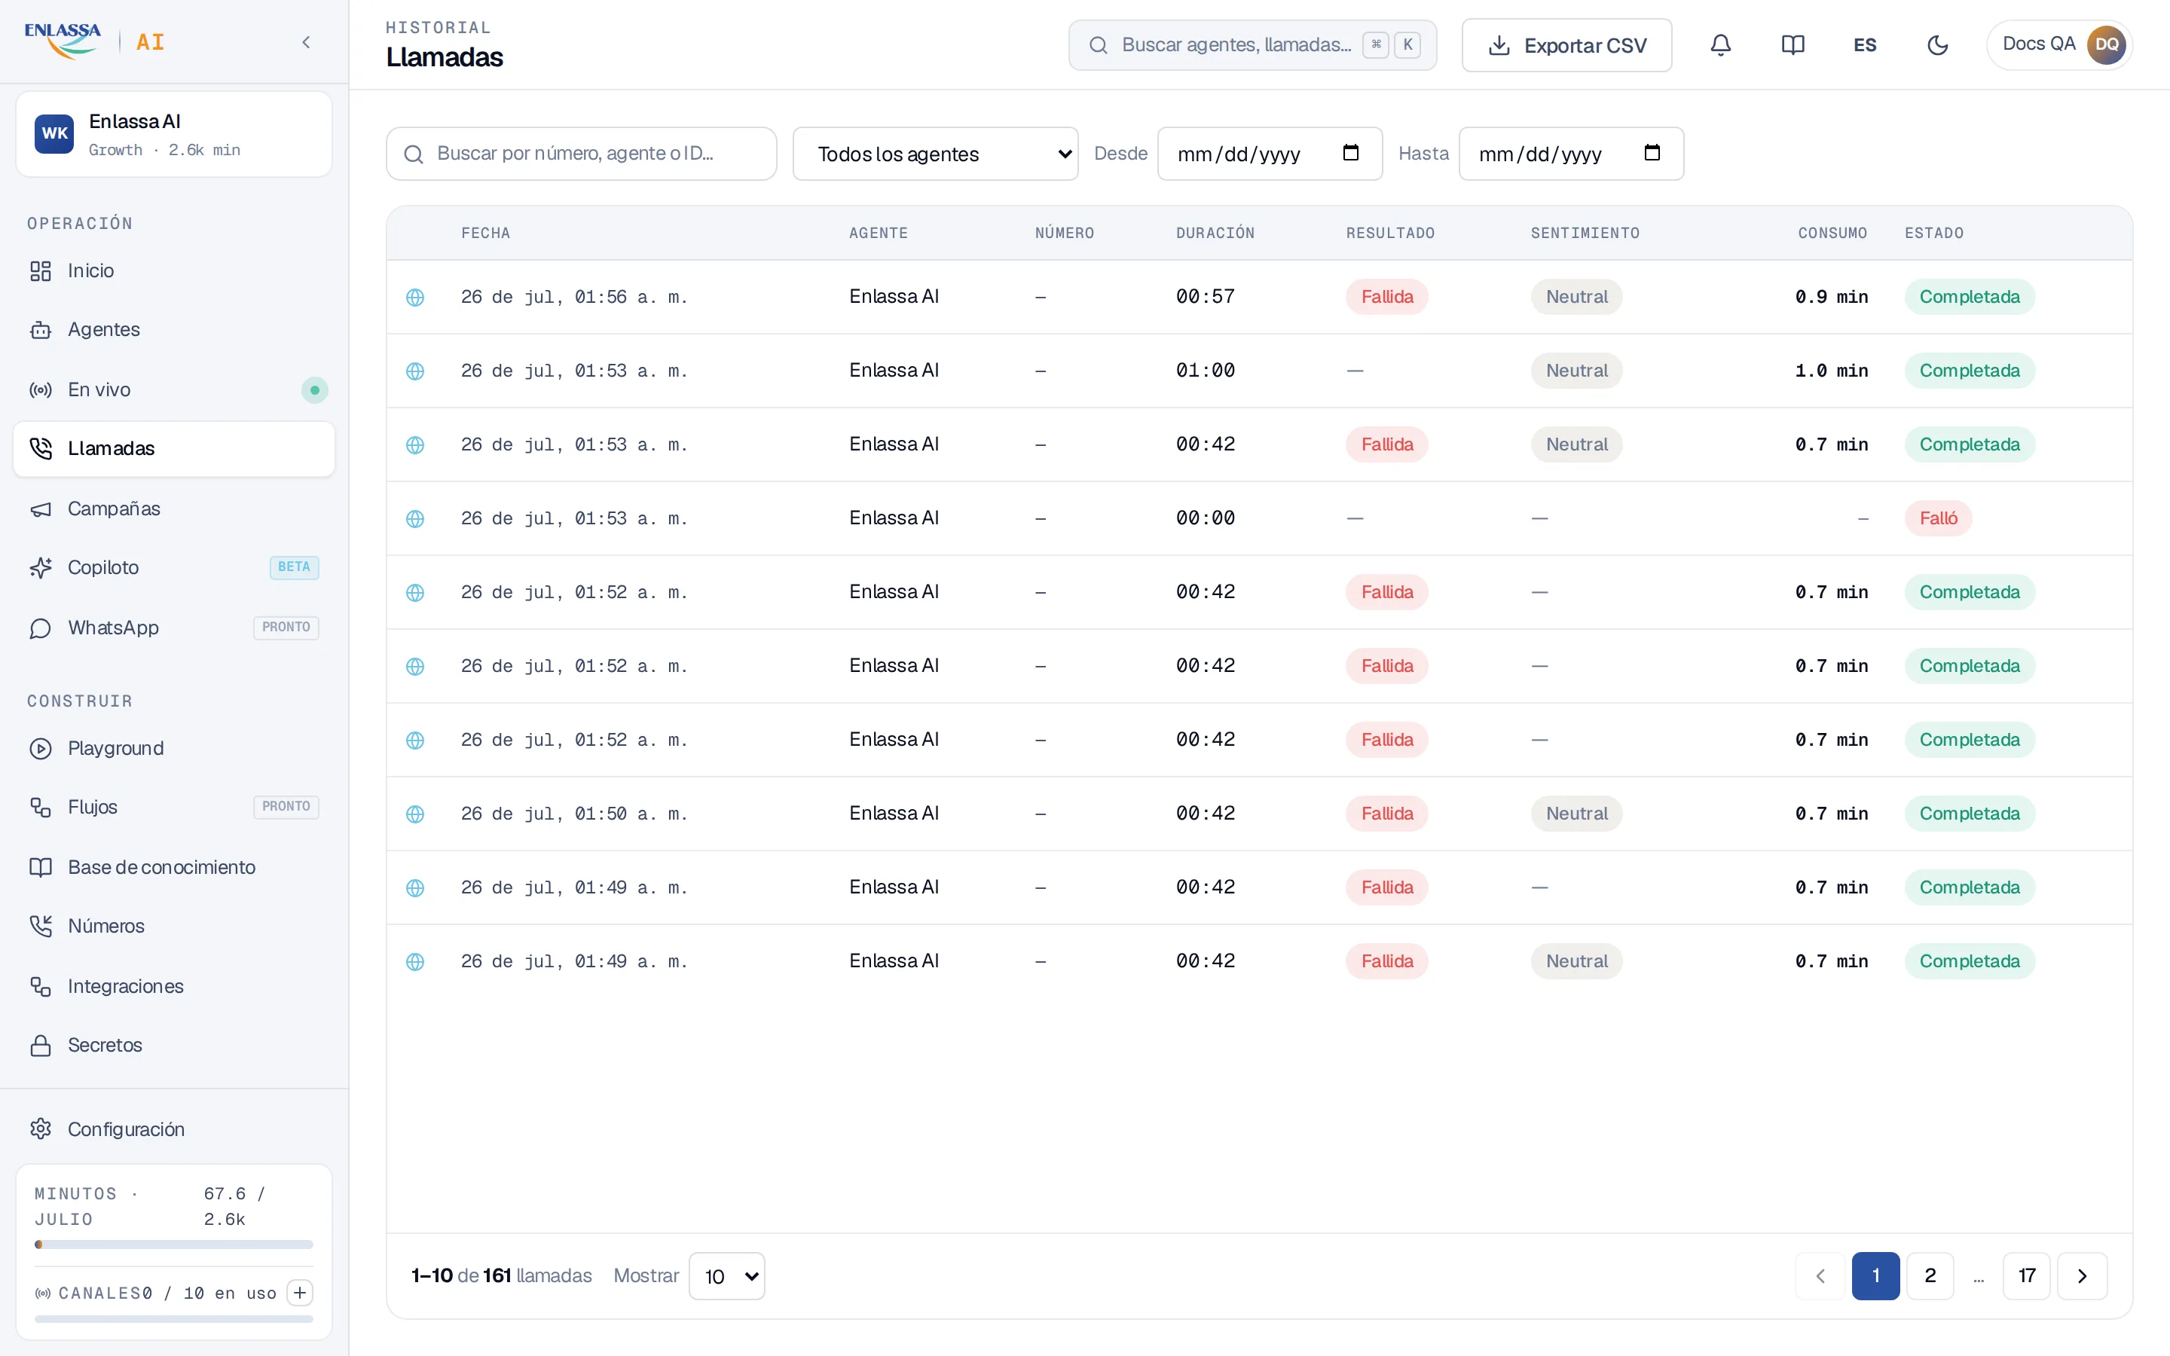Open notifications bell

coord(1720,45)
